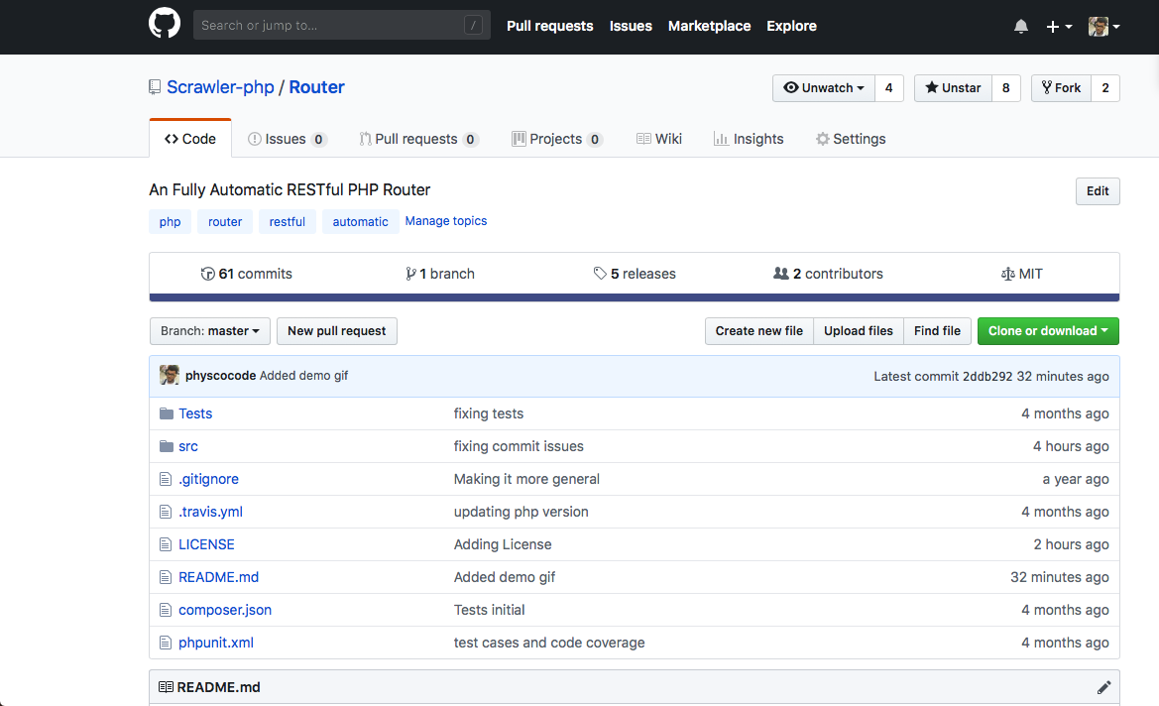Click the Tests folder icon
The width and height of the screenshot is (1159, 706).
pyautogui.click(x=167, y=413)
